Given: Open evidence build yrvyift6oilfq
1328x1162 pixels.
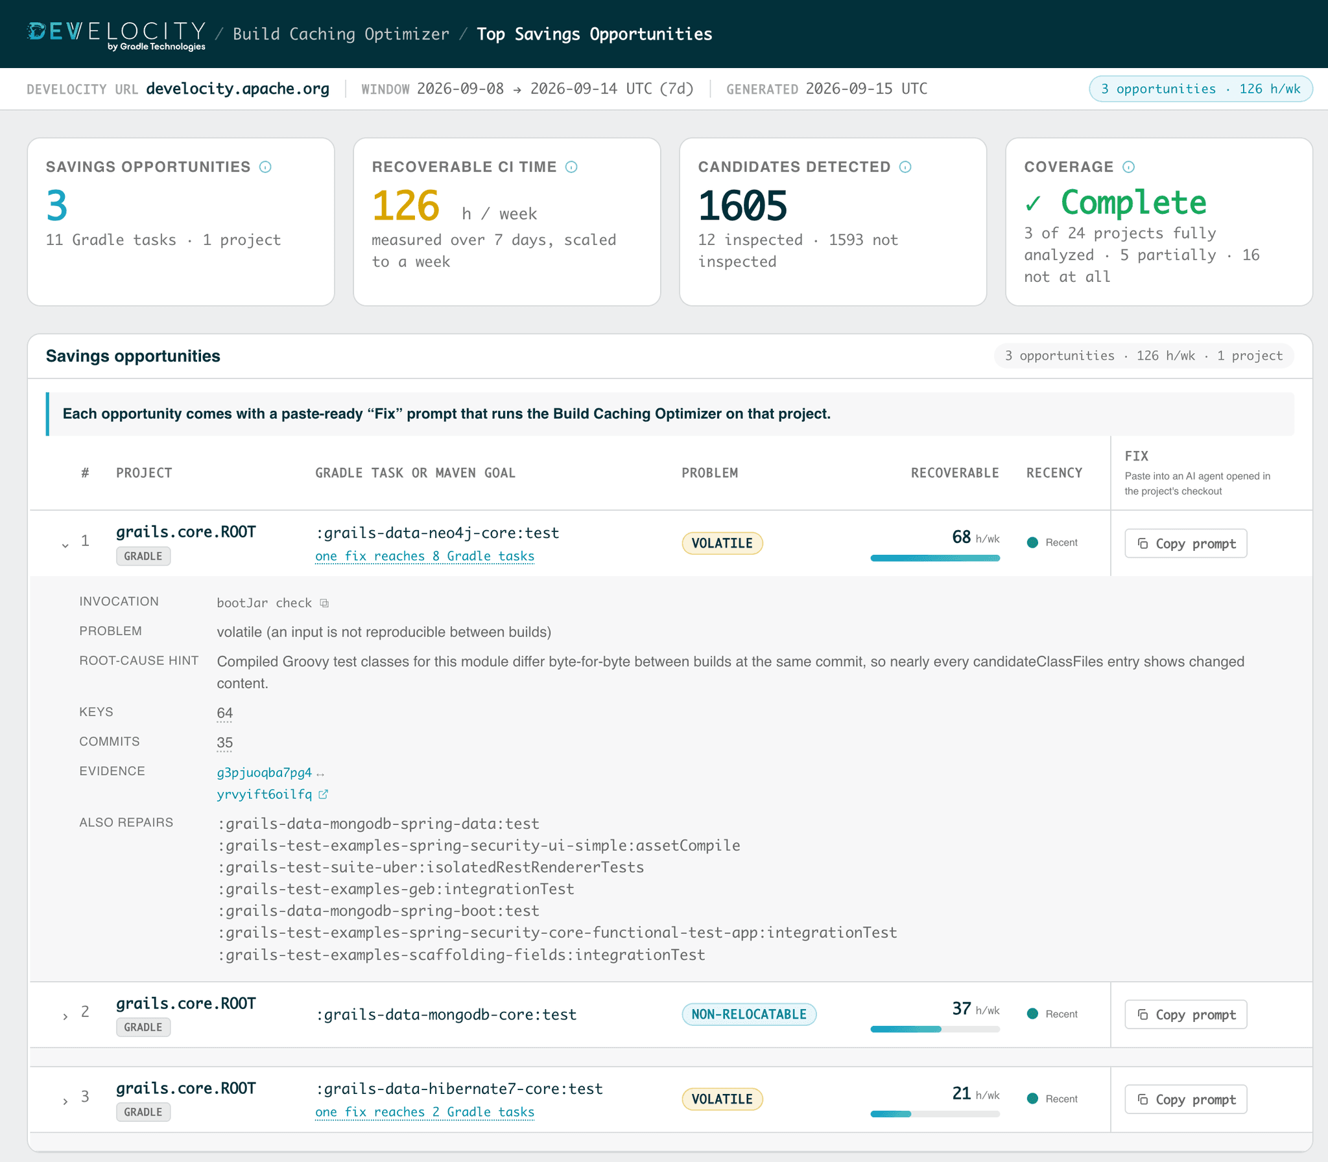Looking at the screenshot, I should click(x=264, y=795).
